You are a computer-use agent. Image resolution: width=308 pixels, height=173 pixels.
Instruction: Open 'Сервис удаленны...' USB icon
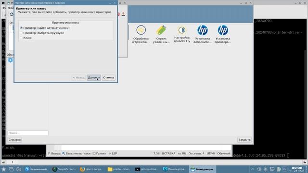pyautogui.click(x=161, y=34)
